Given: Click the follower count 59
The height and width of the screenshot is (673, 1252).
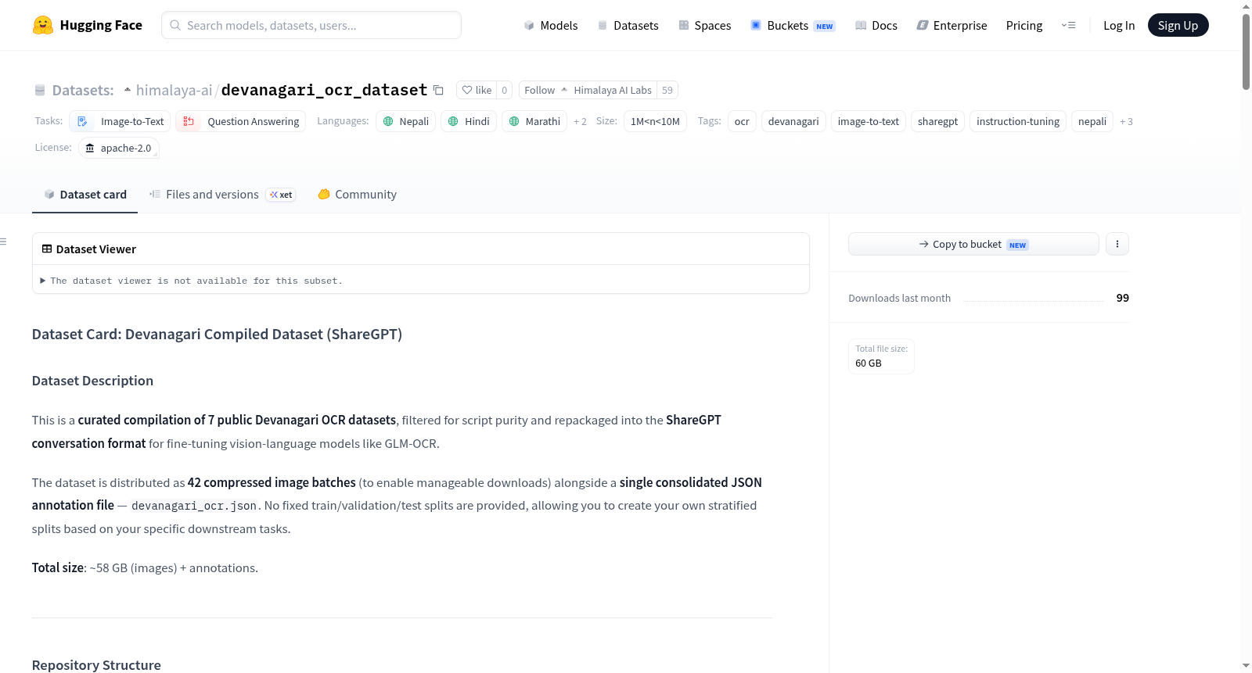Looking at the screenshot, I should pyautogui.click(x=667, y=90).
